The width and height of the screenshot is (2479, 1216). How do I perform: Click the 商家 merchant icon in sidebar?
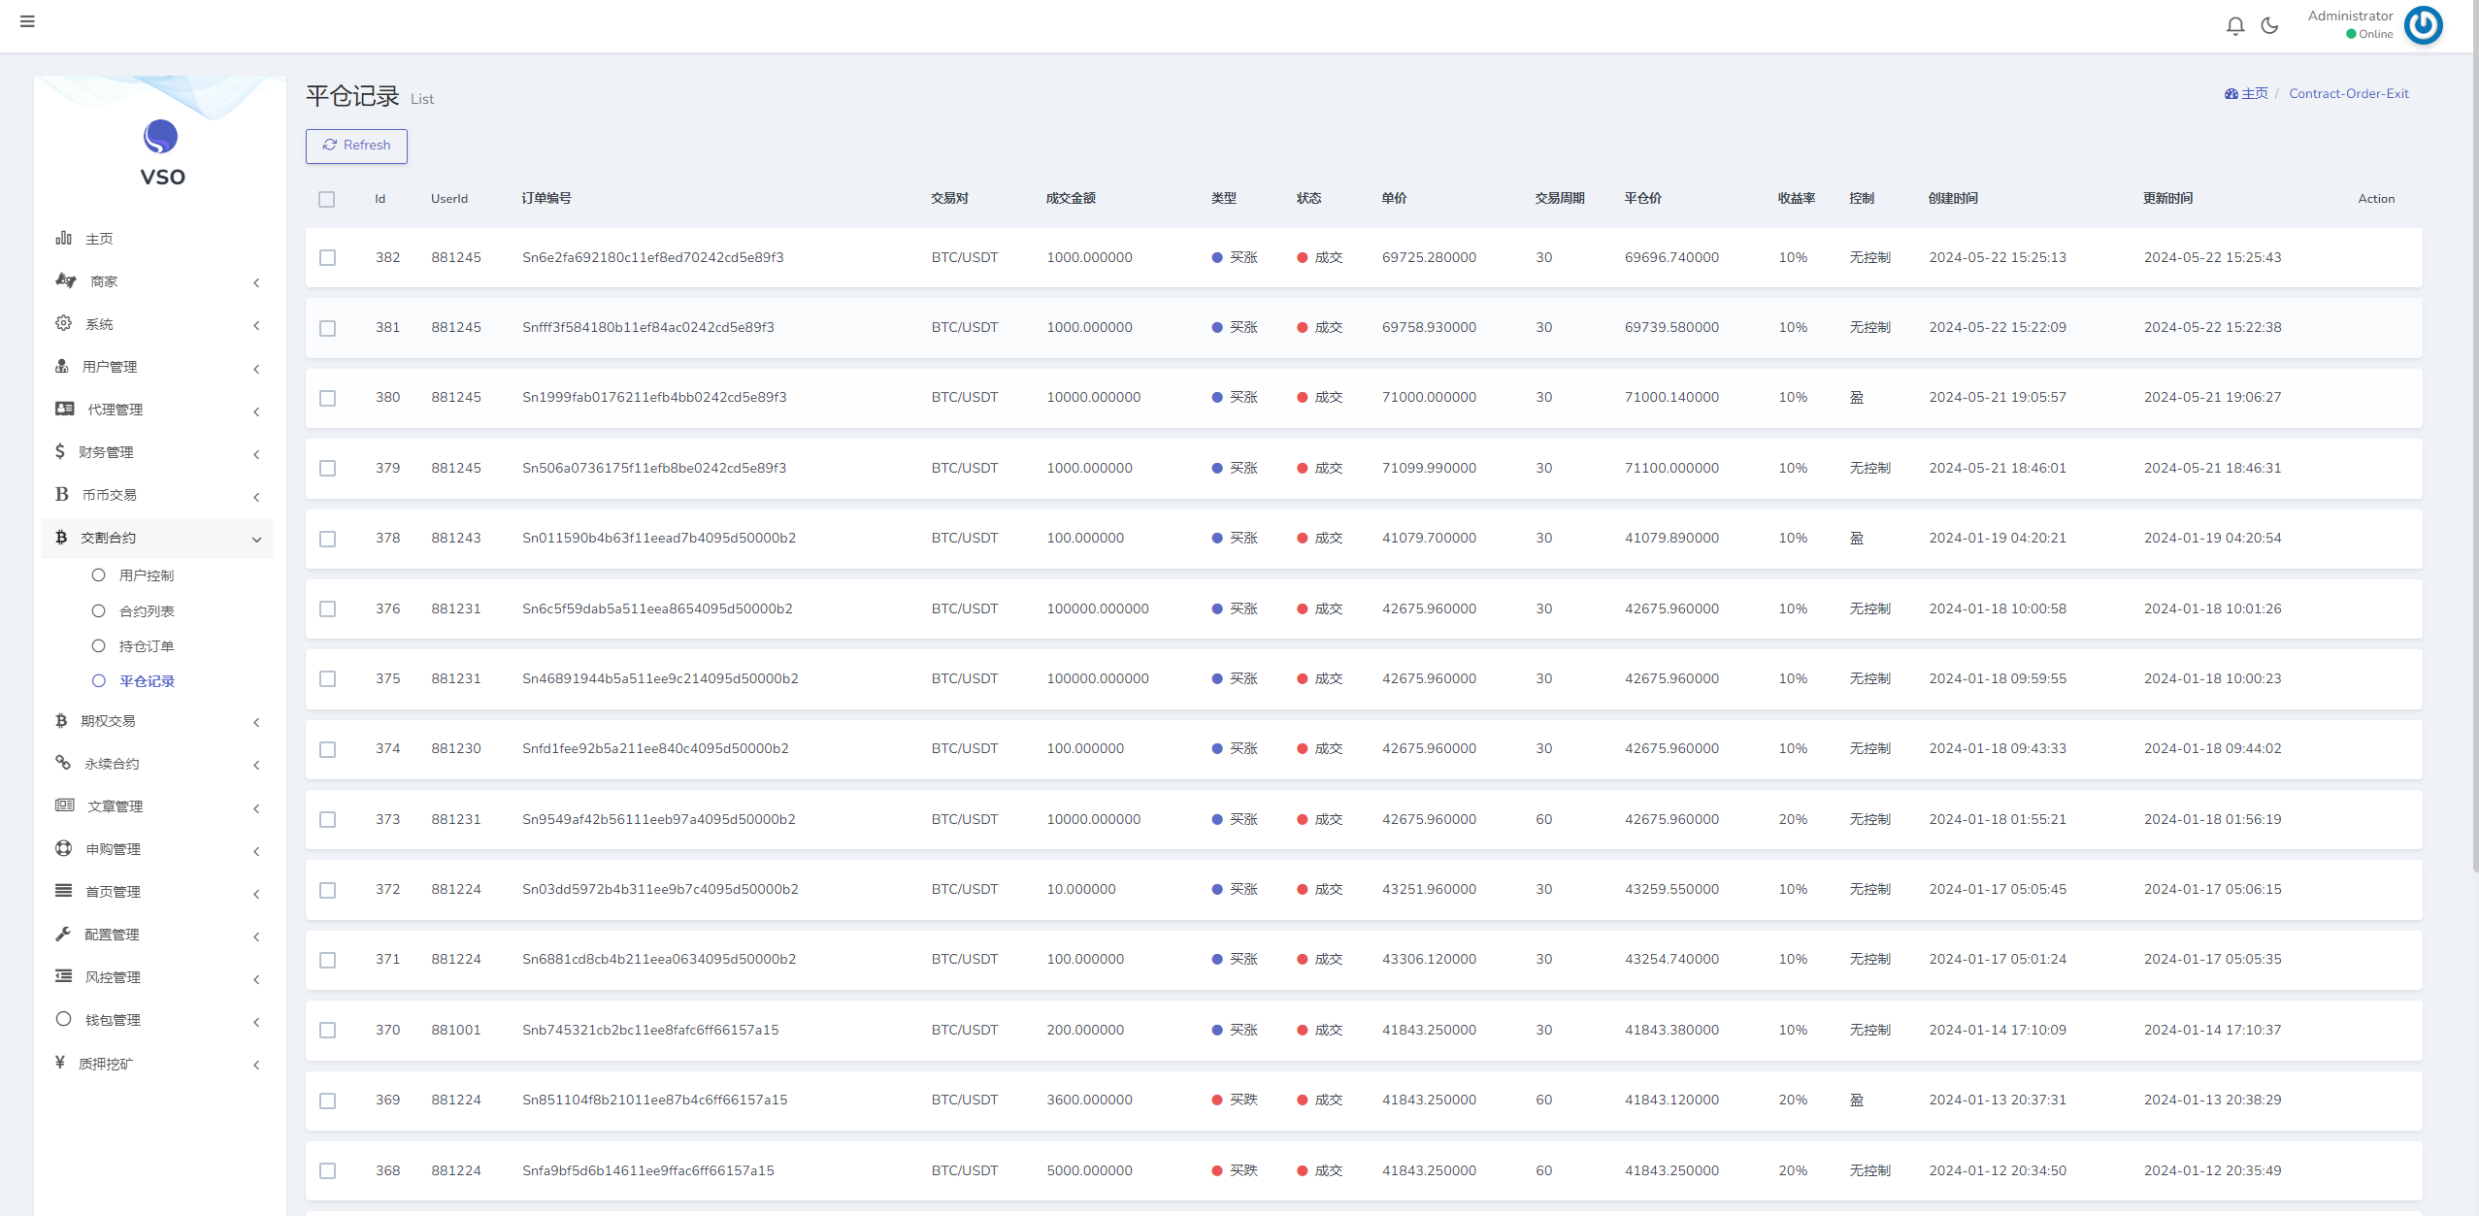(65, 279)
